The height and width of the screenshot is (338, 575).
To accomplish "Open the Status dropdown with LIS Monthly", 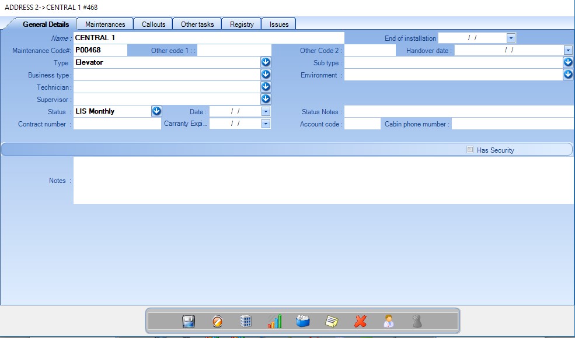I will 156,111.
